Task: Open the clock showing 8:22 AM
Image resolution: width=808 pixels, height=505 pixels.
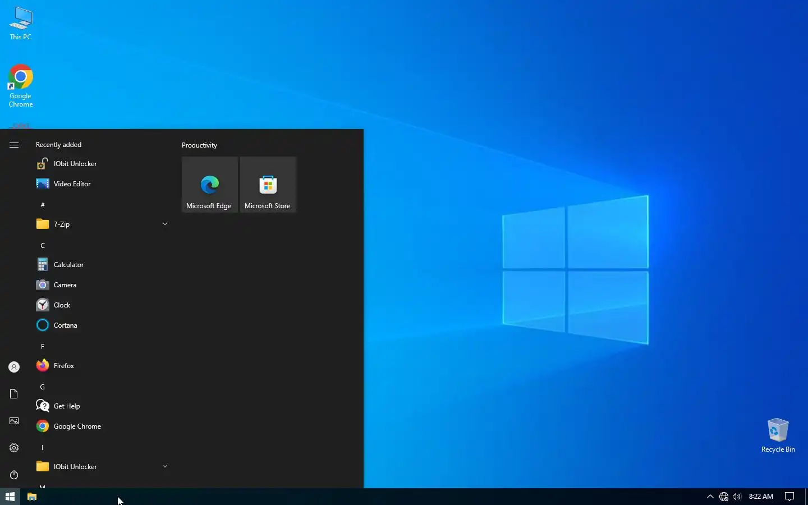Action: [x=761, y=497]
